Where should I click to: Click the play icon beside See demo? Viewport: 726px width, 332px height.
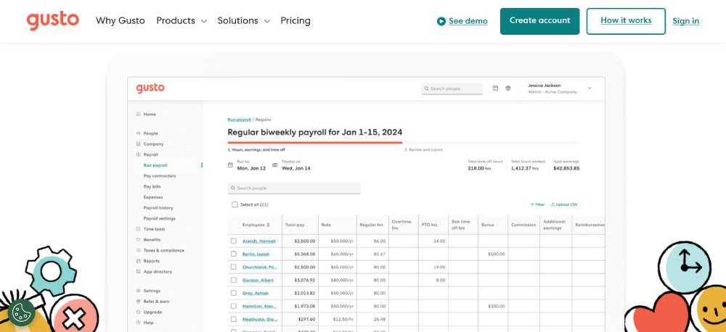pyautogui.click(x=441, y=21)
